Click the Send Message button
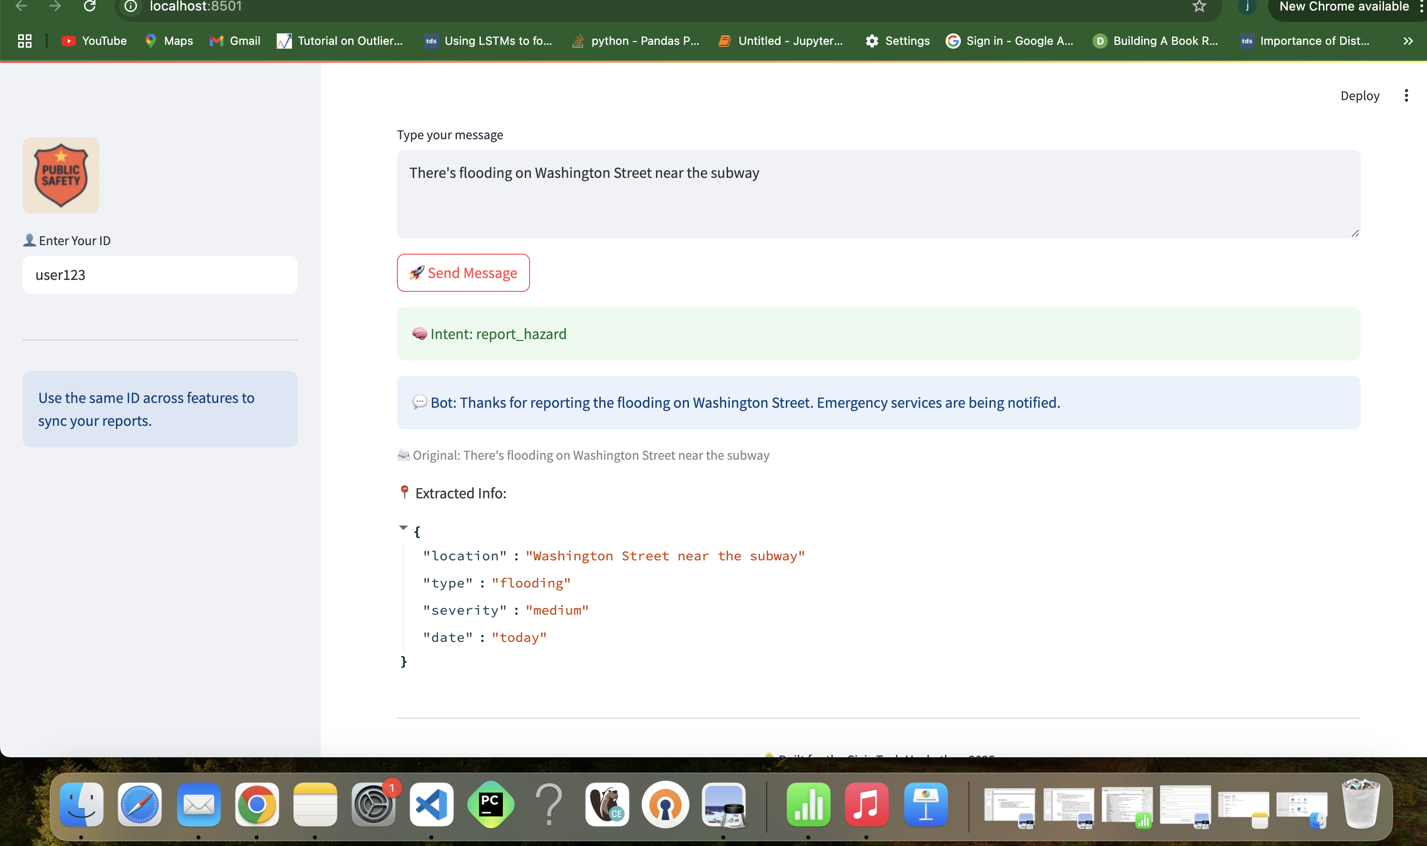The height and width of the screenshot is (846, 1427). click(463, 272)
